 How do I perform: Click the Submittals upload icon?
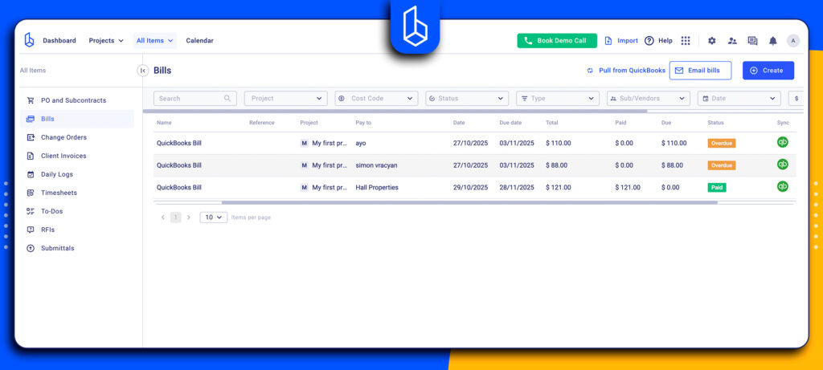31,249
